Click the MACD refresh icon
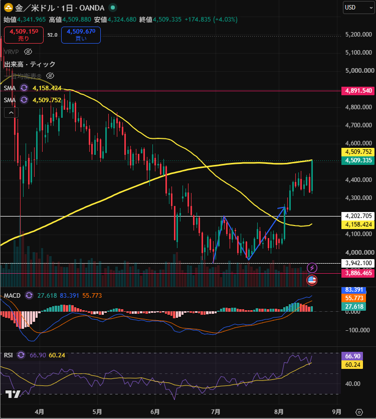376x419 pixels. tap(29, 296)
